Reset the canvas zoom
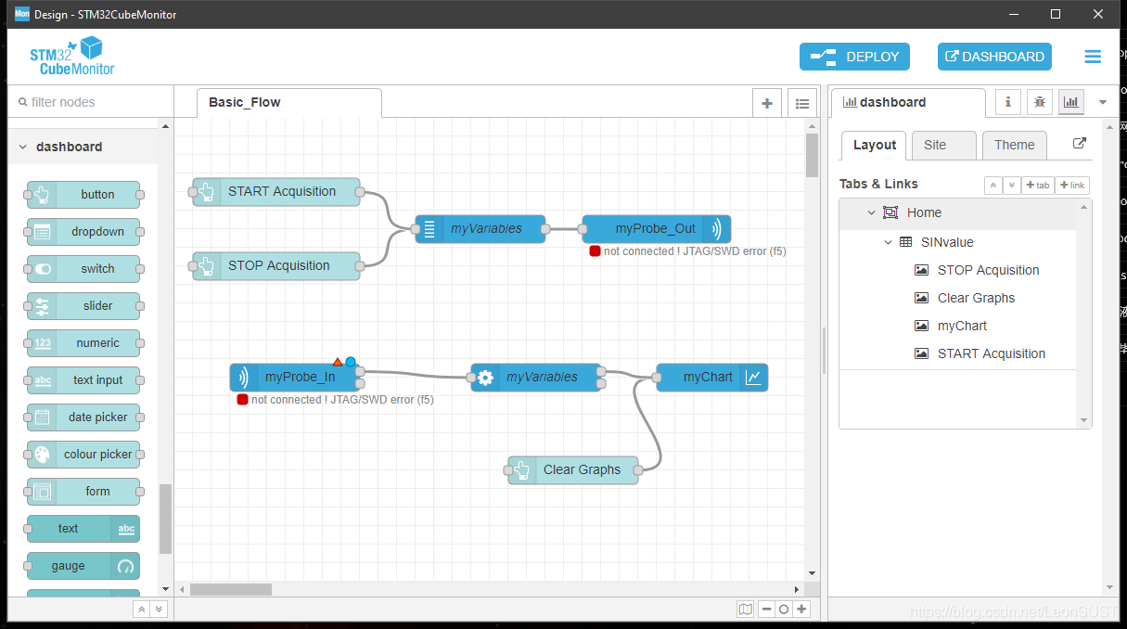Screen dimensions: 1127x629 tap(784, 610)
